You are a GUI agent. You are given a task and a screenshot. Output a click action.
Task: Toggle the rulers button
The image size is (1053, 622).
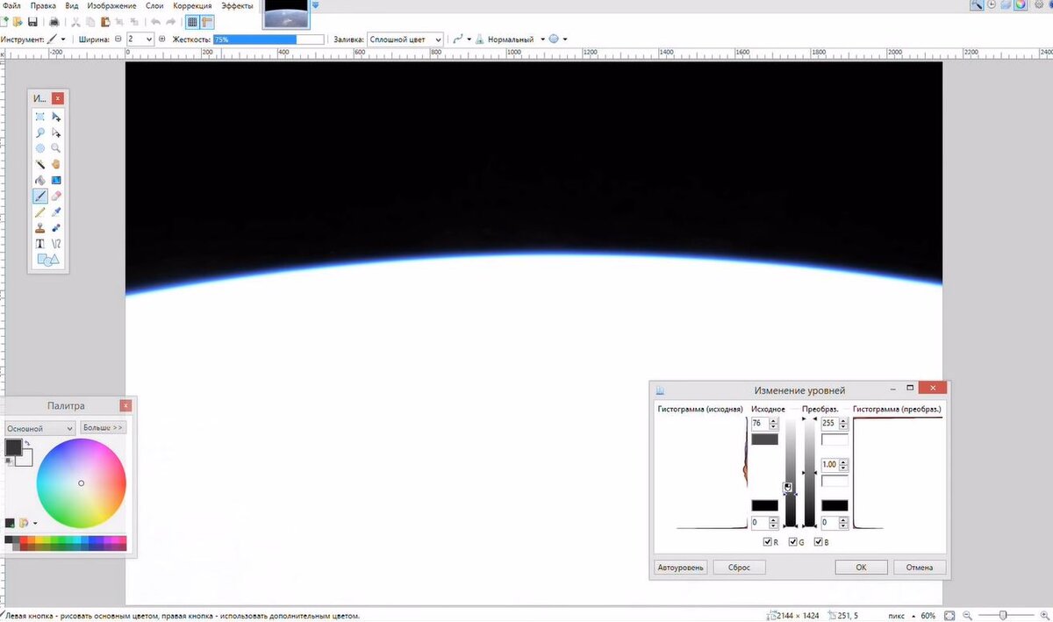coord(208,21)
